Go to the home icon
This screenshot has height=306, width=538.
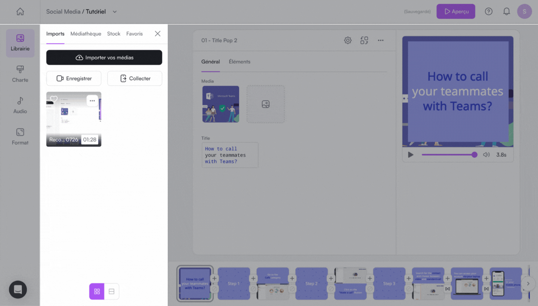click(20, 12)
